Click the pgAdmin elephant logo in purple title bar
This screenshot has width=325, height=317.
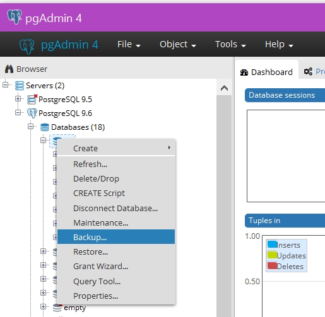point(15,17)
